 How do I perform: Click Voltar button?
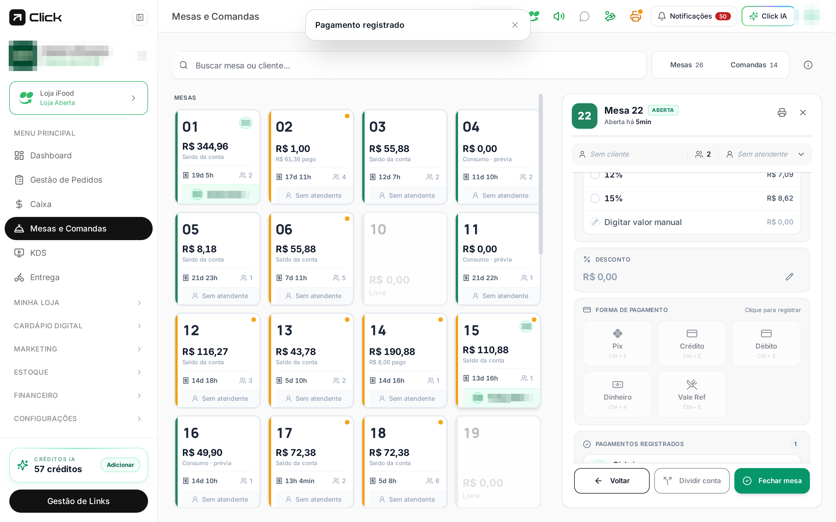[611, 481]
